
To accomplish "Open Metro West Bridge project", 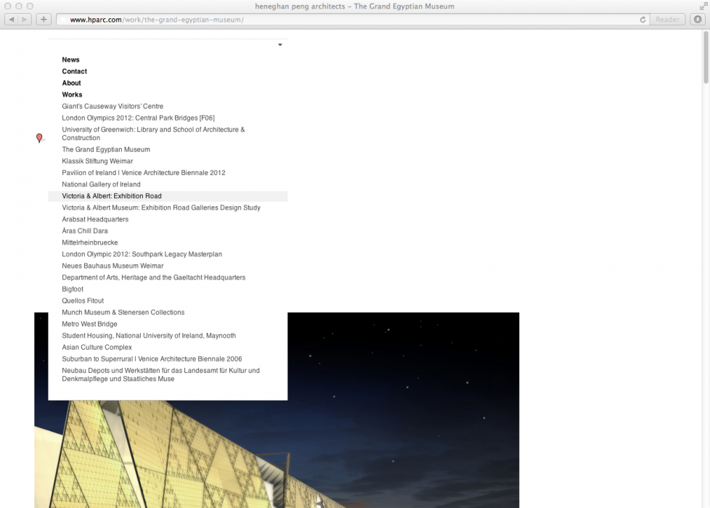I will [x=89, y=324].
